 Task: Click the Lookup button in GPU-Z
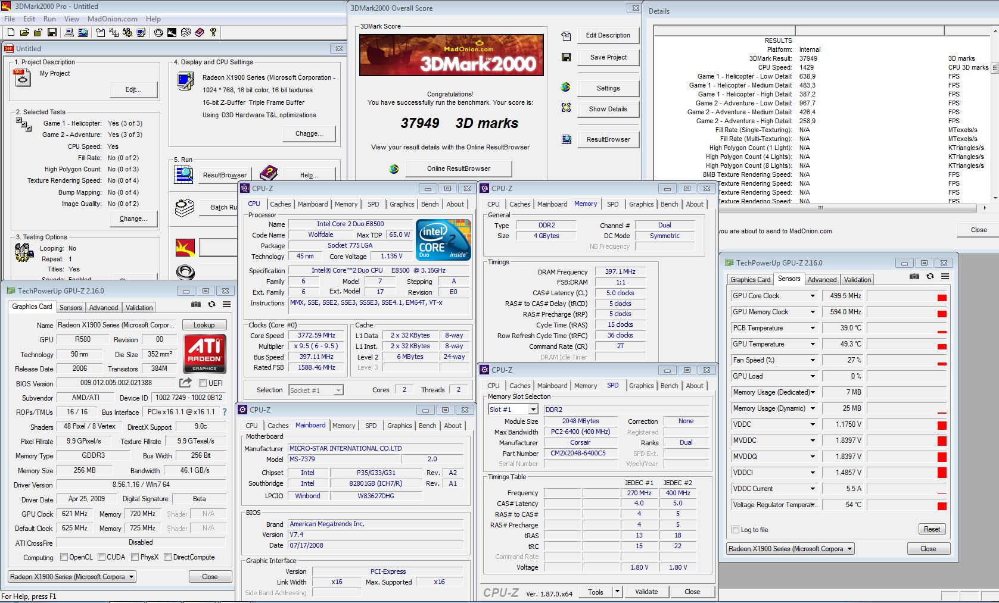[203, 325]
